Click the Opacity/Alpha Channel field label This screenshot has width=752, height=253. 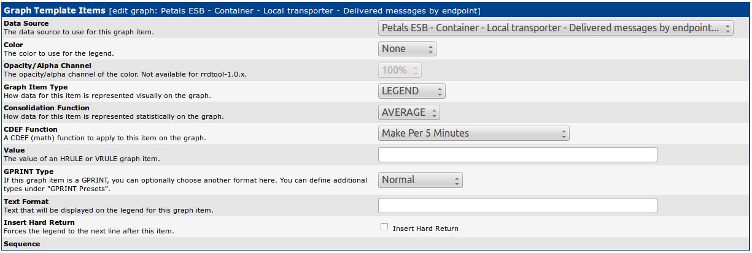pos(47,66)
